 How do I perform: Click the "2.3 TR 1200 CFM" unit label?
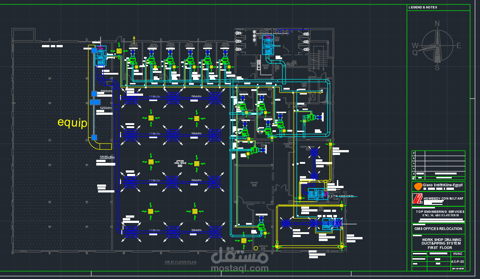[x=341, y=196]
